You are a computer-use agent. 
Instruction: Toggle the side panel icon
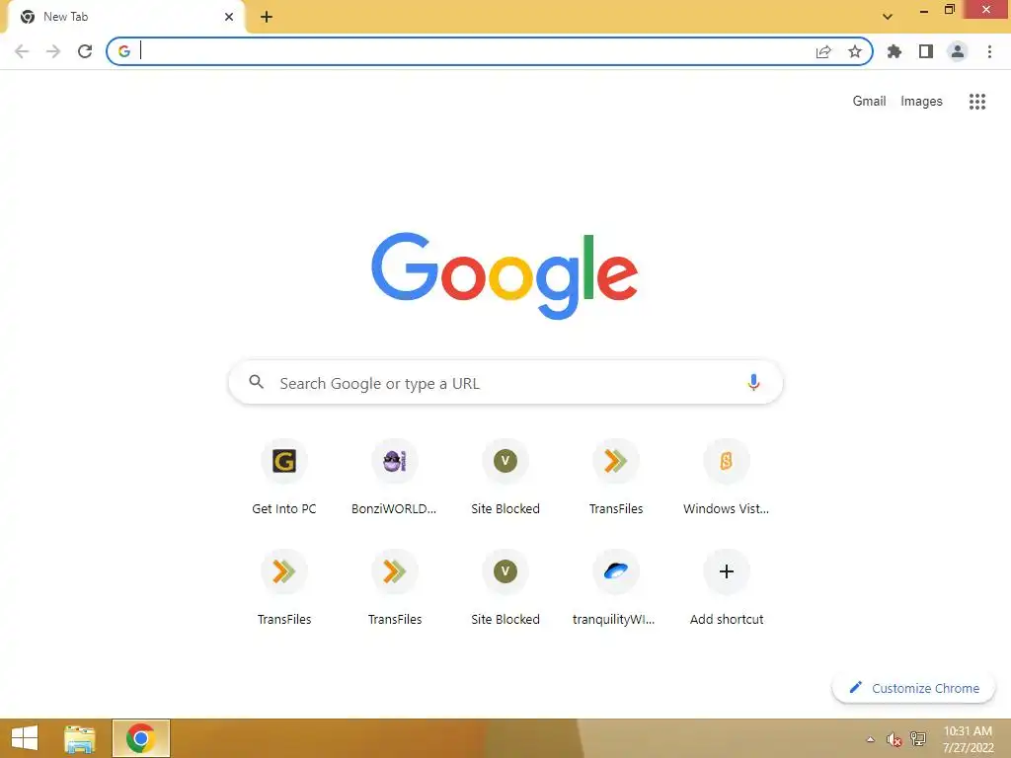tap(926, 51)
